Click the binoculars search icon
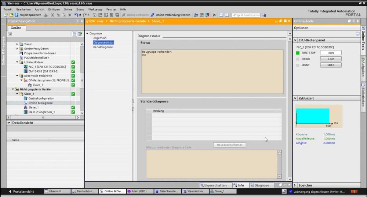 265,15
